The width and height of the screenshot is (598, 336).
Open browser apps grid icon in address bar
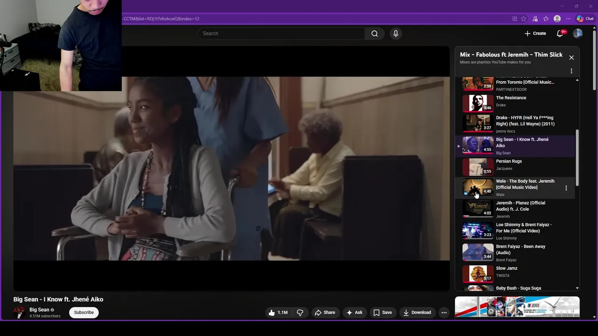[515, 19]
